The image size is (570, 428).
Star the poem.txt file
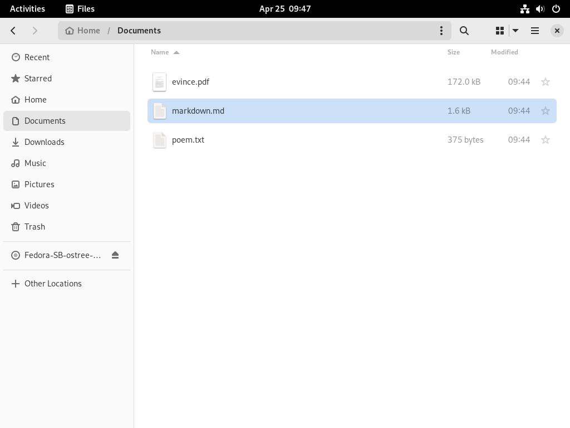(546, 140)
